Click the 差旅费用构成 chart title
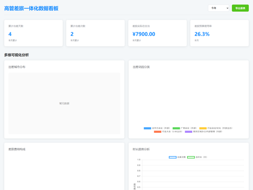253x190 pixels. click(17, 149)
